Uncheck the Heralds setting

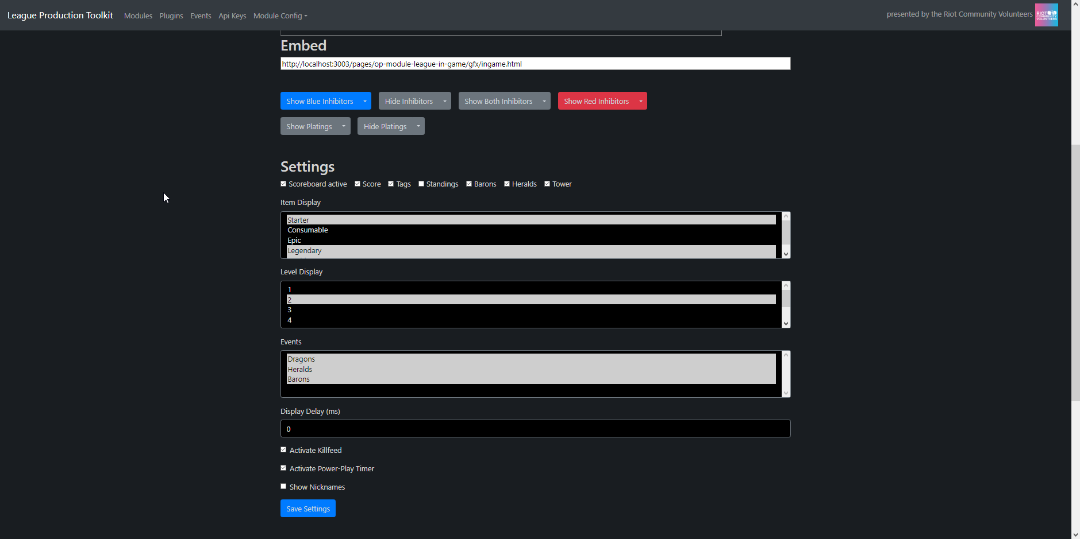(x=508, y=183)
